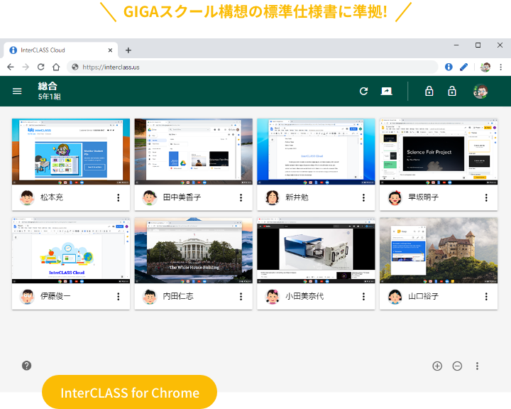Click the address bar URL field
The image size is (511, 409).
(253, 67)
